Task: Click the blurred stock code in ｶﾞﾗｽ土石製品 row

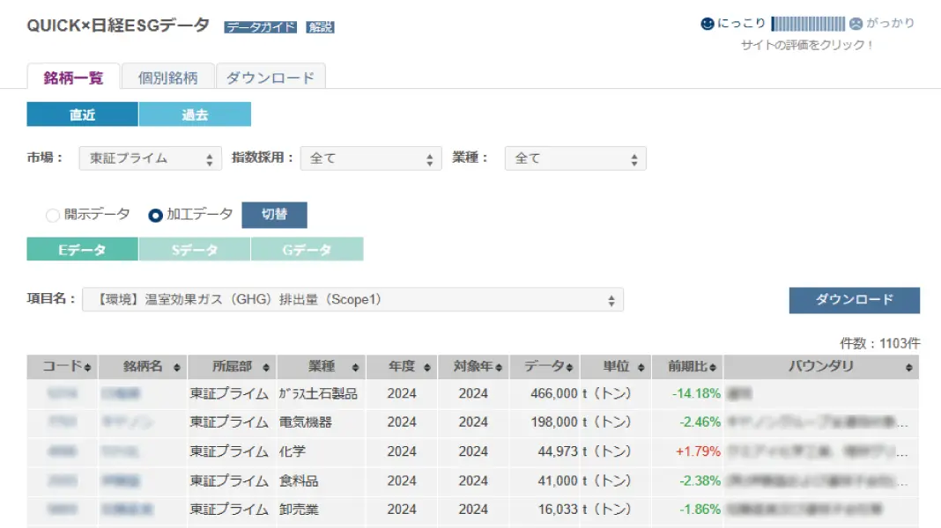Action: pyautogui.click(x=63, y=393)
